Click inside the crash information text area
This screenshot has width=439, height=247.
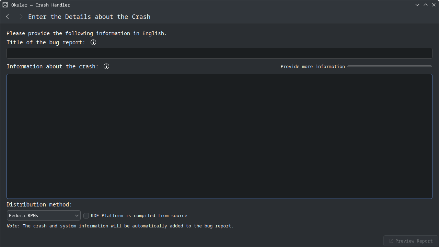coord(219,136)
